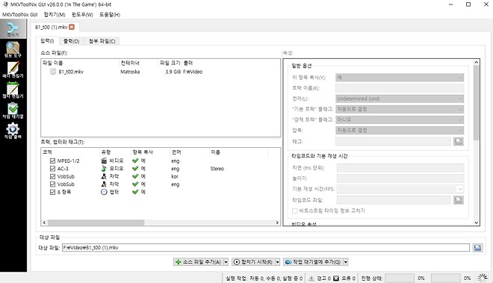Click the track name input field
Viewport: 493px width, 283px height.
click(400, 88)
